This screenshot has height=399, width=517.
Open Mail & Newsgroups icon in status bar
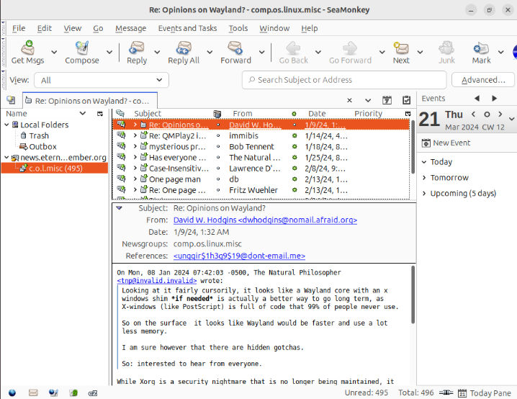pos(33,393)
